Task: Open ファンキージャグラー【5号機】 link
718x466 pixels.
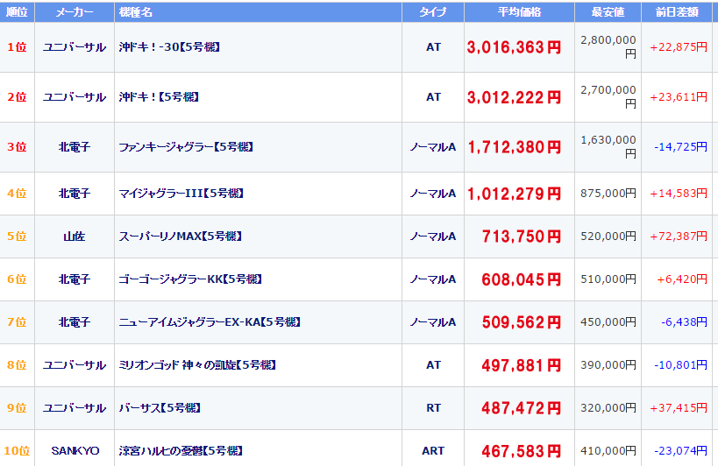Action: (x=186, y=147)
